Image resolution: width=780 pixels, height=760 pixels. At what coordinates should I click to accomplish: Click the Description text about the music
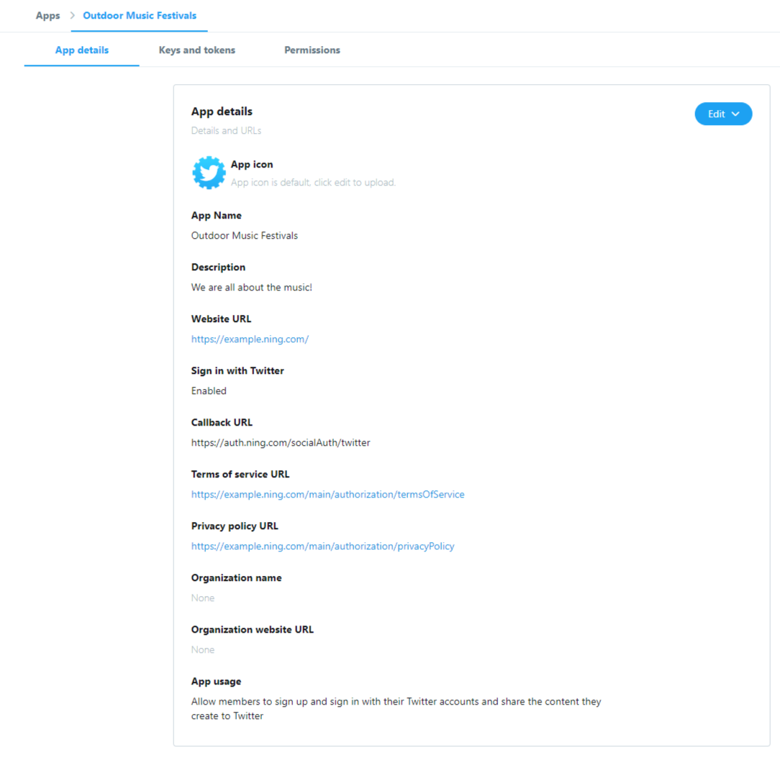(252, 288)
